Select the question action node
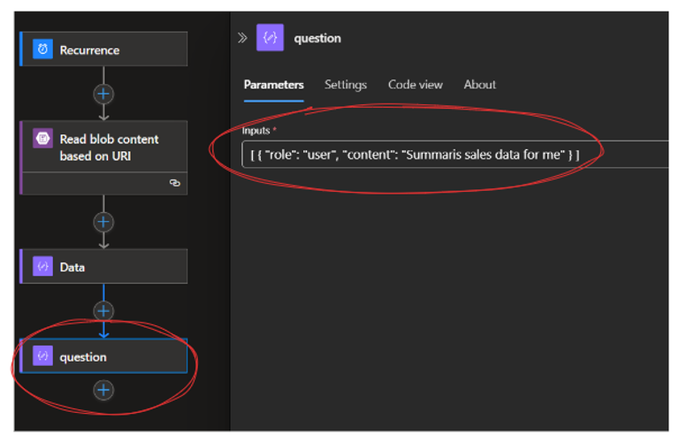 104,356
